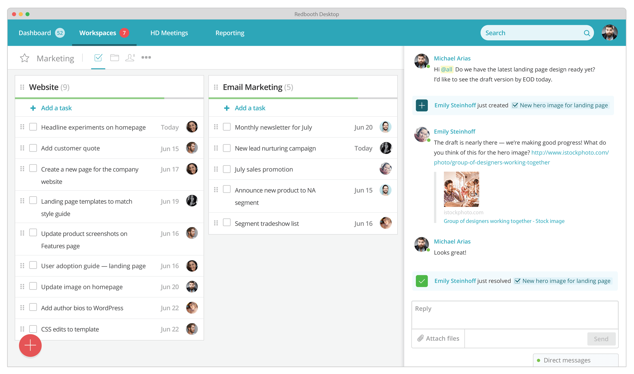
Task: Select the Reporting tab in navigation
Action: click(x=230, y=32)
